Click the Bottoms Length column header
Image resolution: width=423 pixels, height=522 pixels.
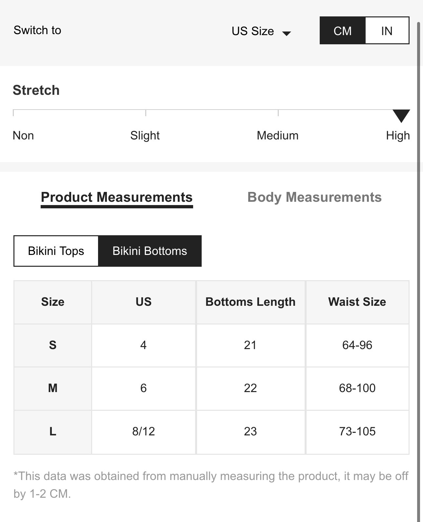(251, 302)
